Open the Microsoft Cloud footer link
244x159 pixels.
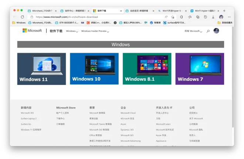coord(128,113)
